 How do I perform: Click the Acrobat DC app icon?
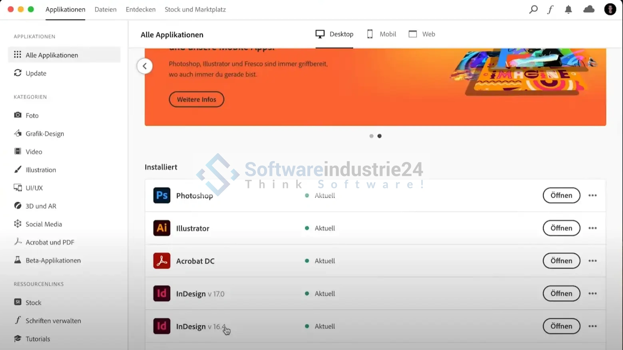162,261
